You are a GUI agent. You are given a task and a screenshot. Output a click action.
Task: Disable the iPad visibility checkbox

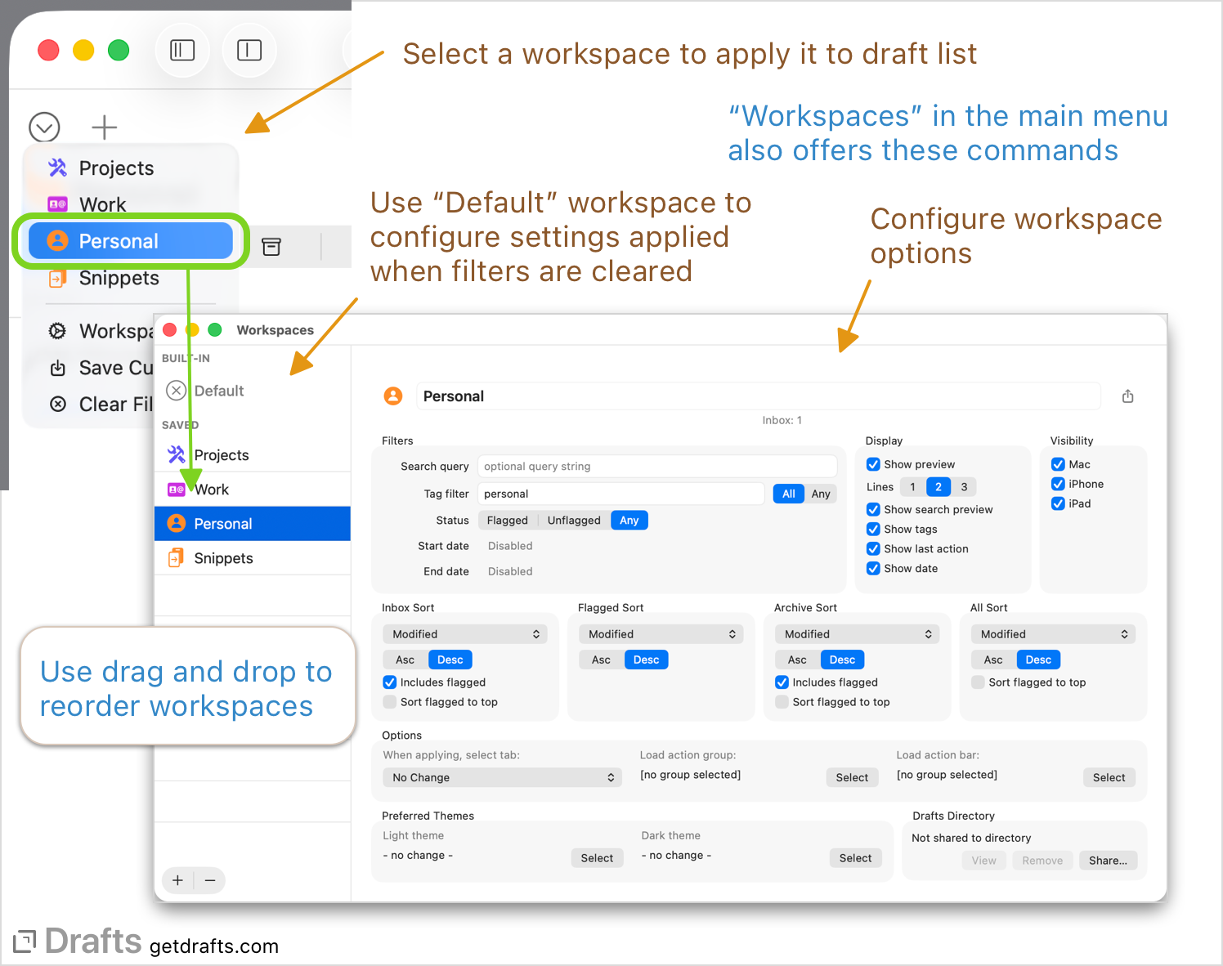(x=1058, y=503)
